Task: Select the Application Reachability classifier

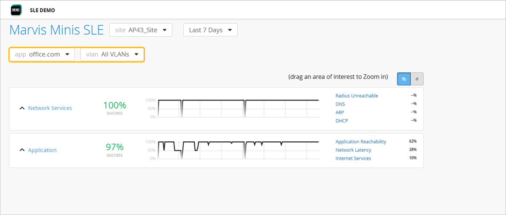Action: [x=361, y=142]
